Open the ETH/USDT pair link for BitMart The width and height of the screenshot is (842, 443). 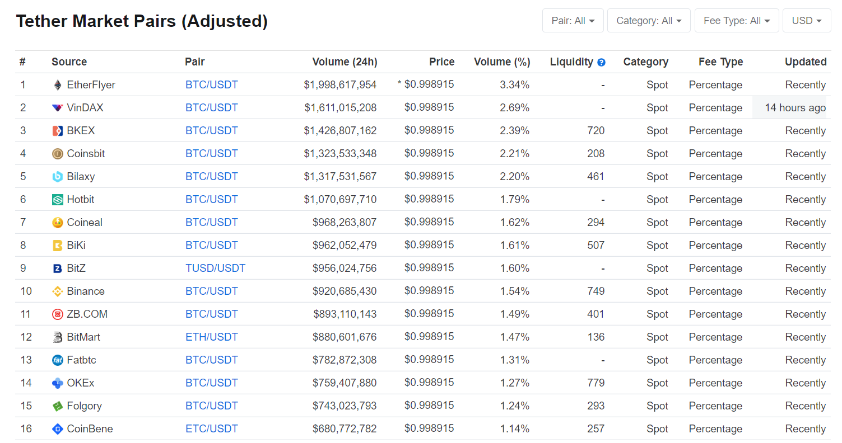click(x=212, y=337)
